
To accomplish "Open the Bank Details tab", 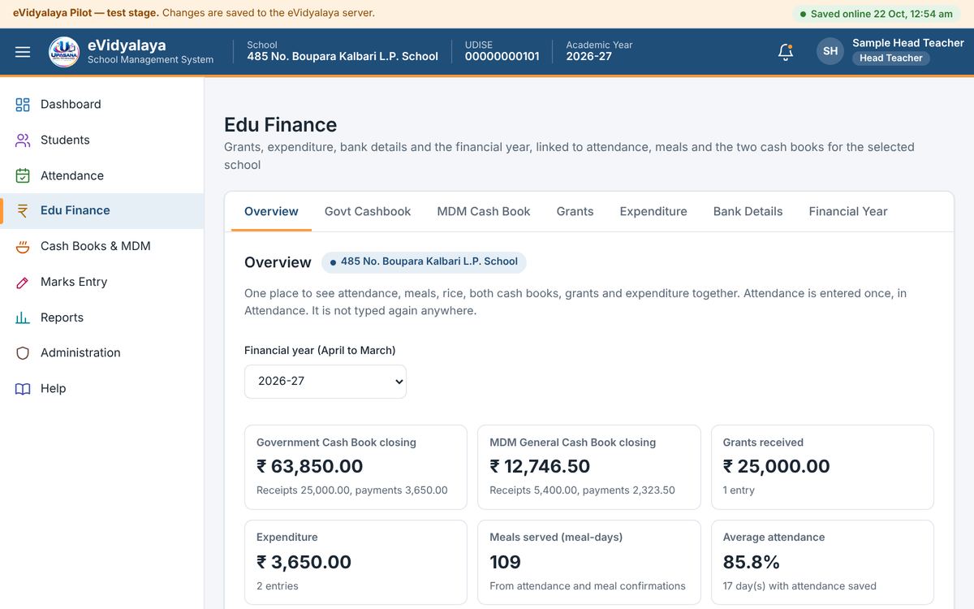I will click(x=748, y=211).
